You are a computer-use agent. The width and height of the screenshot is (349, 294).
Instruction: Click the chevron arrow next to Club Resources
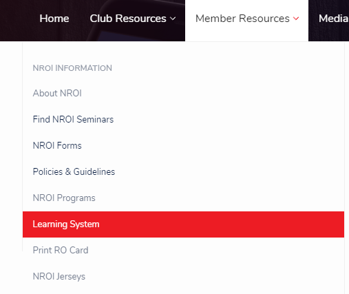tap(173, 19)
